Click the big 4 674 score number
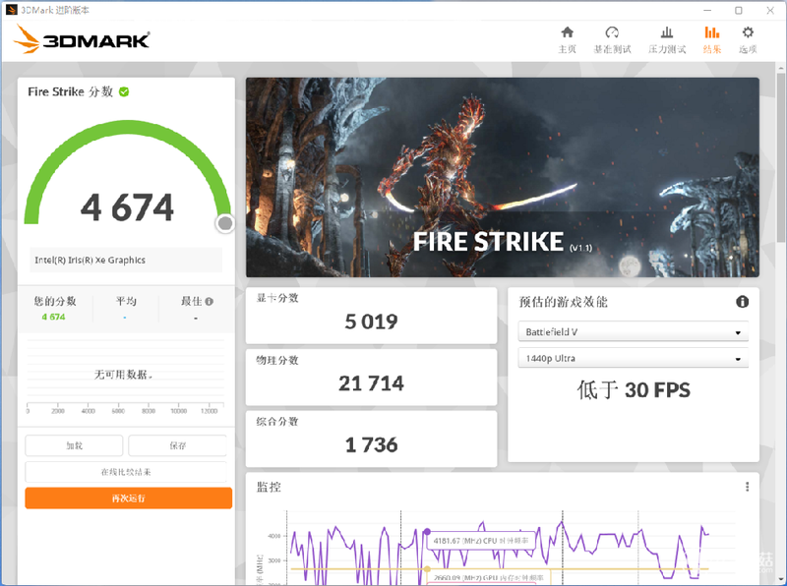Image resolution: width=787 pixels, height=586 pixels. pyautogui.click(x=128, y=207)
